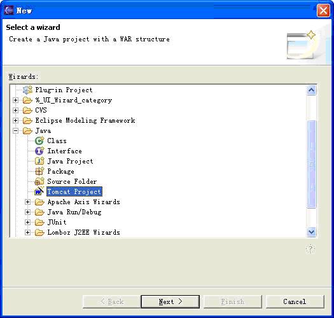
Task: Select the 'Java' folder label
Action: pos(43,131)
